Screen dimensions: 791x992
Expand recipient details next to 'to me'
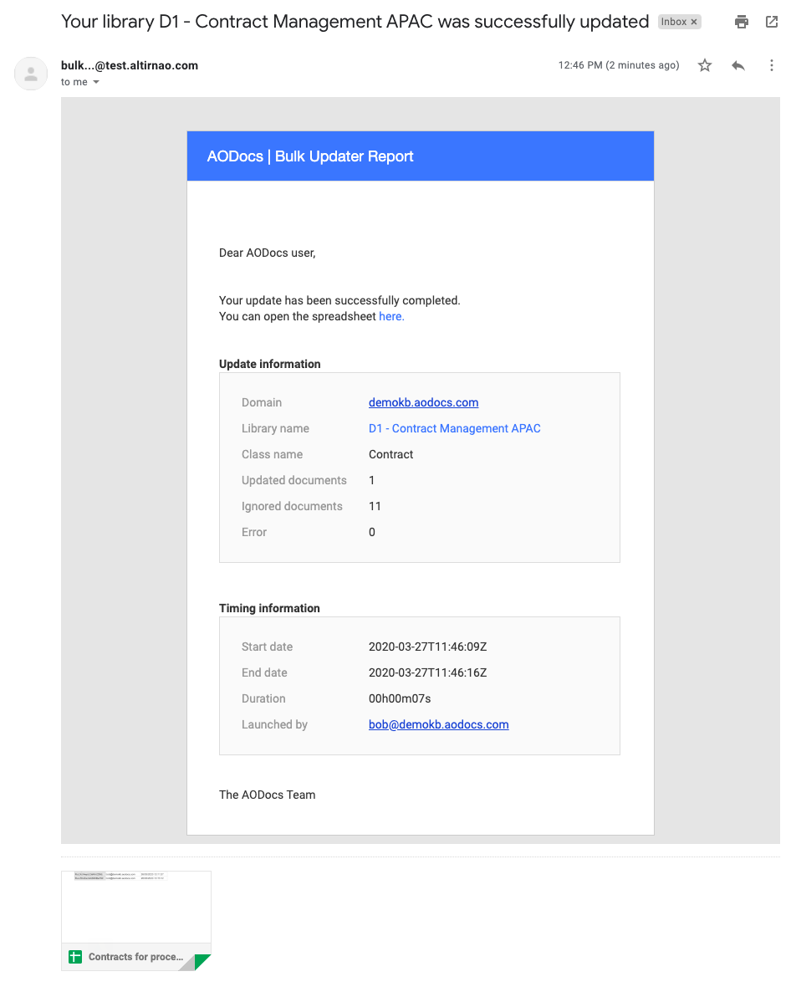pos(96,82)
